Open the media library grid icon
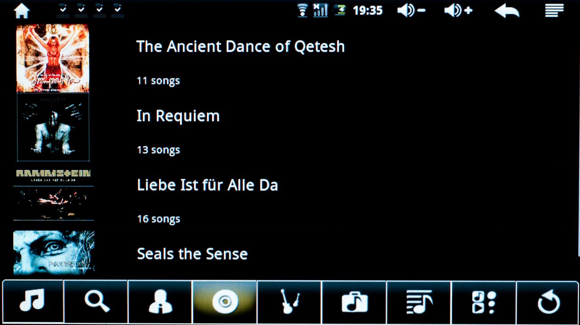Image resolution: width=580 pixels, height=325 pixels. (483, 301)
